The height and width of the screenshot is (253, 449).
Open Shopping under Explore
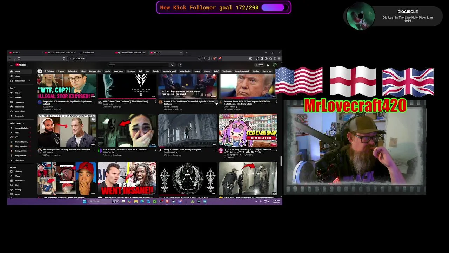[20, 171]
